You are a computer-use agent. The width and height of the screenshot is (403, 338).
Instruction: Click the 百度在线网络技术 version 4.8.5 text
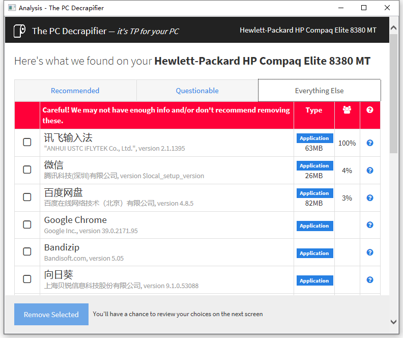[119, 203]
